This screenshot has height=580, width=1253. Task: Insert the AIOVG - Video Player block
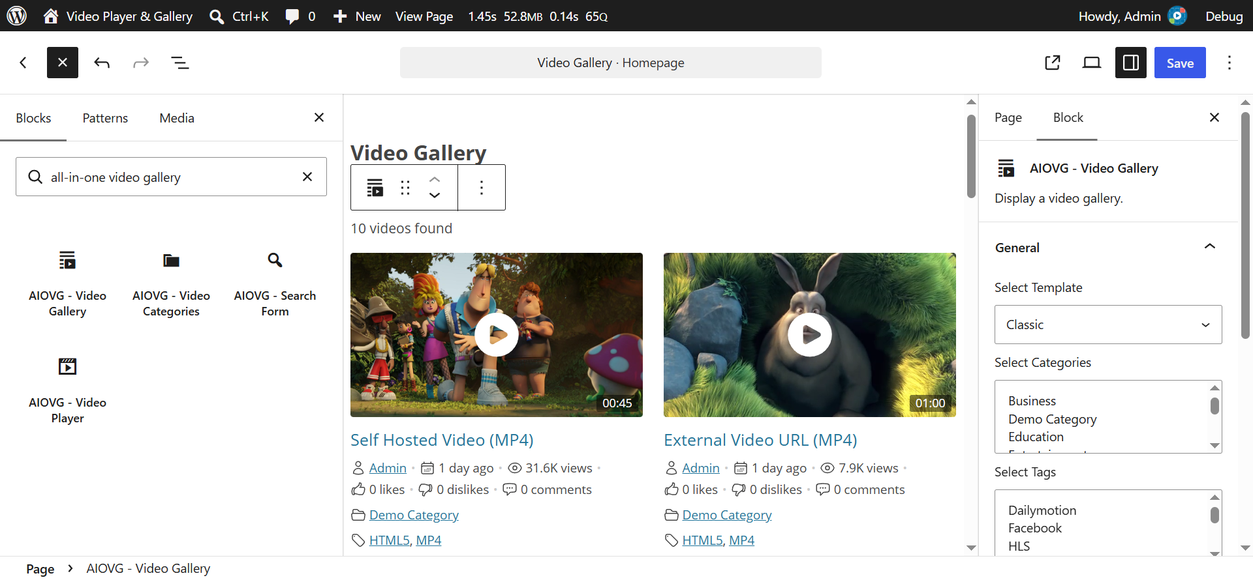pos(67,390)
